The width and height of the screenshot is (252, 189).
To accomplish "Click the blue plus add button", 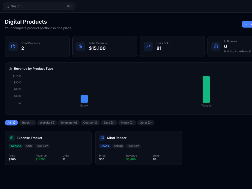I will pos(247,24).
